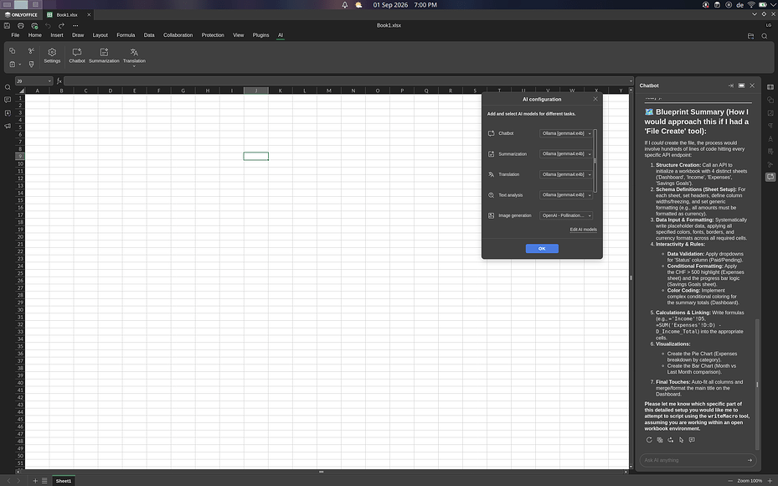Open the Image generation model dropdown
The image size is (778, 486).
pyautogui.click(x=566, y=215)
